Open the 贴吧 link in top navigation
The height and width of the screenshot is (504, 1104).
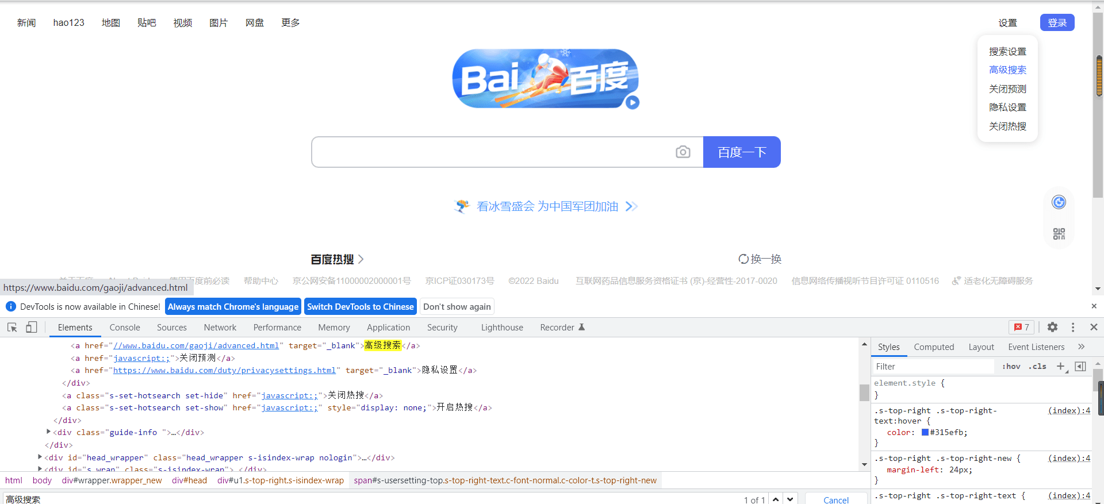(147, 22)
